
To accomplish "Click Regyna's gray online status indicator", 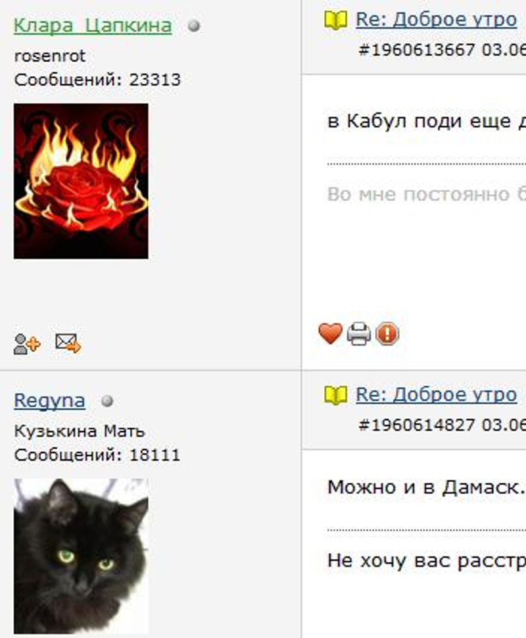I will pyautogui.click(x=107, y=401).
